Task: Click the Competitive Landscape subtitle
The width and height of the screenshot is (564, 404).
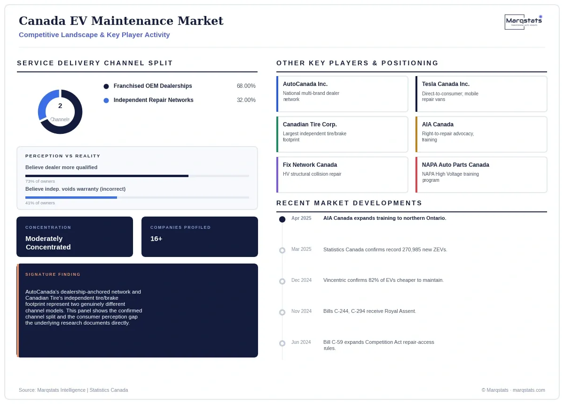Action: click(x=94, y=35)
